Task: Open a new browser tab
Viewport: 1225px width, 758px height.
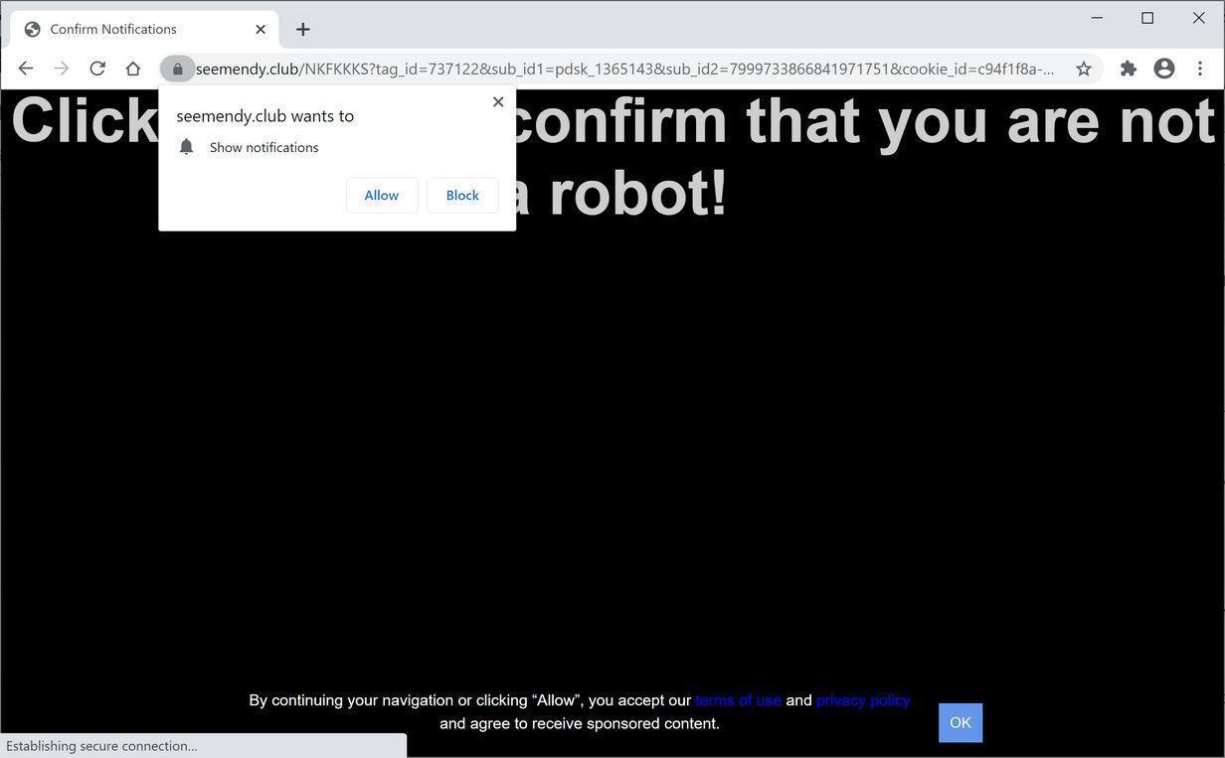Action: (x=302, y=29)
